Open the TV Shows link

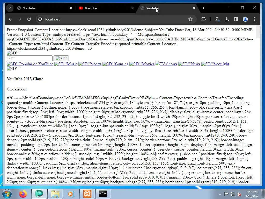point(166,64)
